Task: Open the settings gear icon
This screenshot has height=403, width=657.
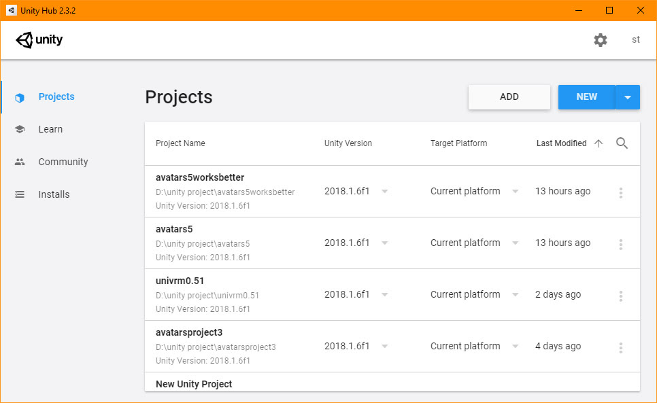Action: pos(600,40)
